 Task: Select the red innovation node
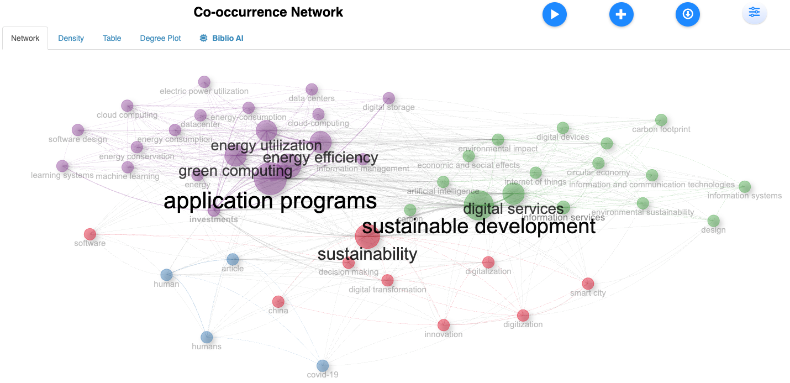[443, 325]
